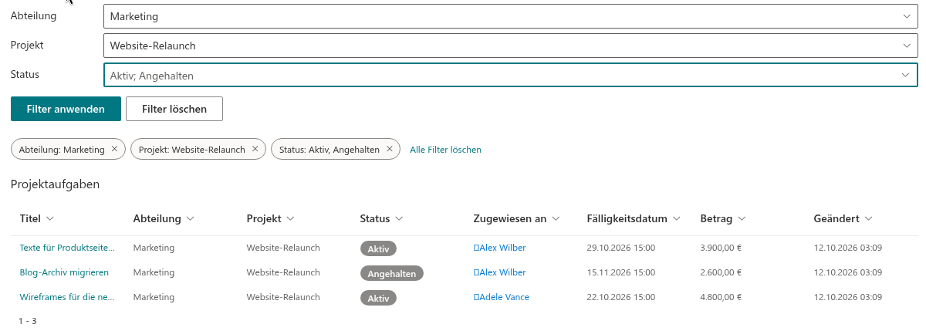This screenshot has width=926, height=331.
Task: Open the task Wireframes für die ne…
Action: tap(67, 297)
